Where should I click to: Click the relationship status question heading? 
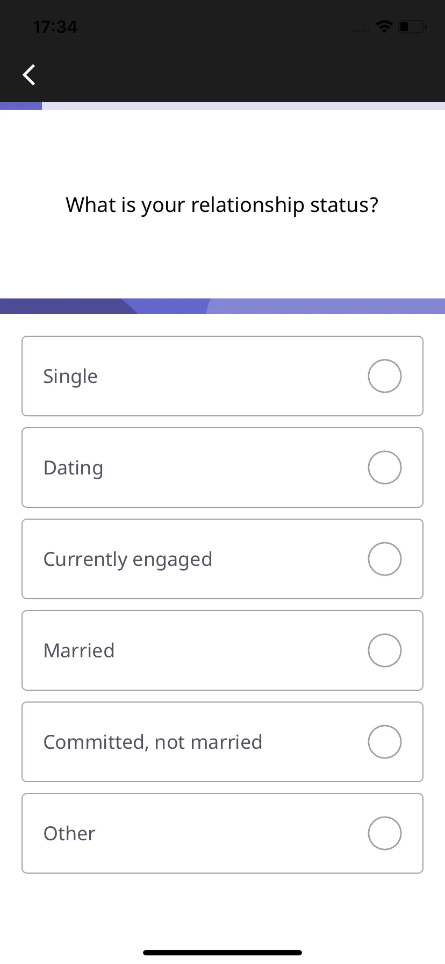point(222,205)
